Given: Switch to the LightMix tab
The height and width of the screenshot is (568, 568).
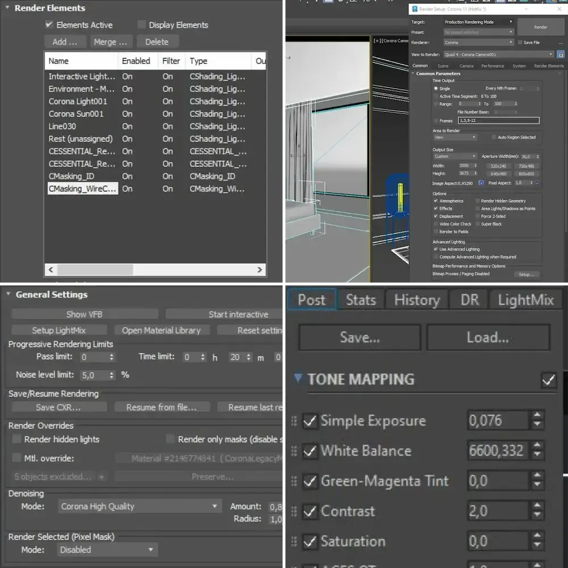Looking at the screenshot, I should (x=525, y=300).
